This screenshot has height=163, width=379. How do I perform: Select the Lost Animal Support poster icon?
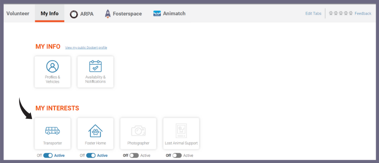pos(181,131)
